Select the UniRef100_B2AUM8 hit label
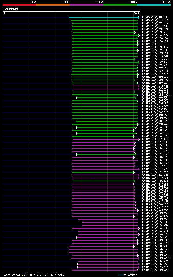This screenshot has width=173, height=277. click(155, 175)
